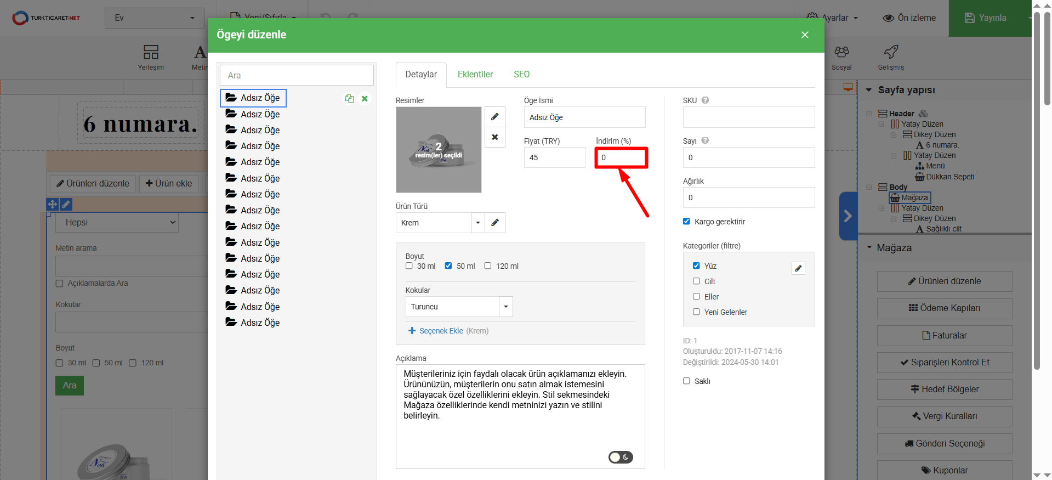Collapse the Sayfa yapısı panel
Screen dimensions: 1052x480
pos(868,90)
